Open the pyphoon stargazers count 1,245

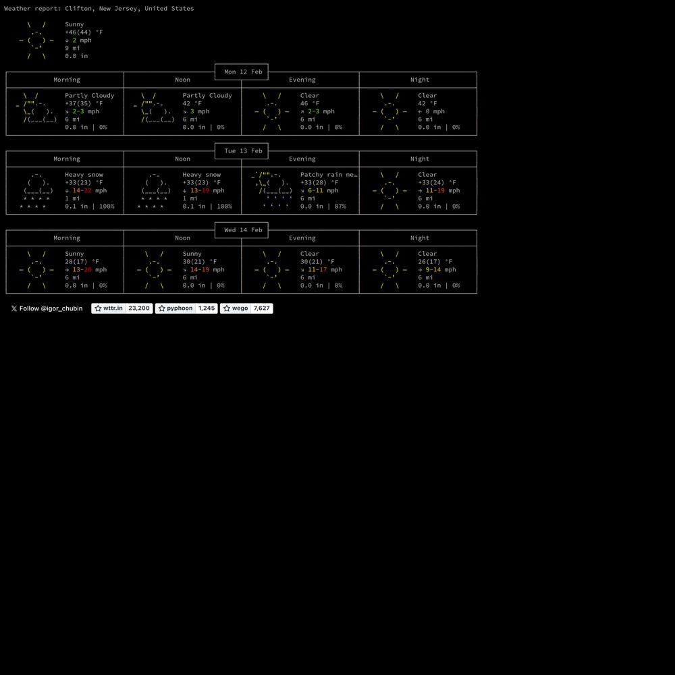[x=207, y=308]
